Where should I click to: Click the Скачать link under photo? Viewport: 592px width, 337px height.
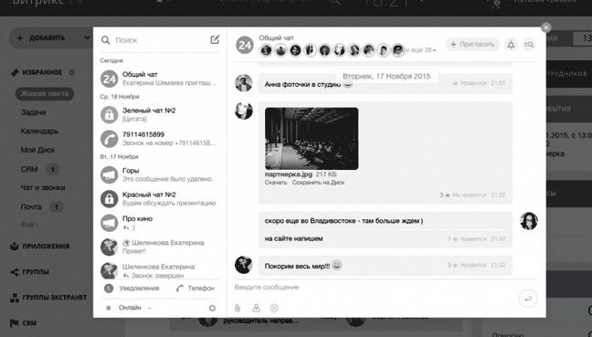tap(276, 183)
